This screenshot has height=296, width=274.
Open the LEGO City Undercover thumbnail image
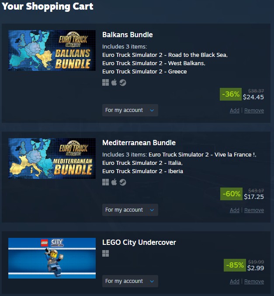tap(52, 258)
